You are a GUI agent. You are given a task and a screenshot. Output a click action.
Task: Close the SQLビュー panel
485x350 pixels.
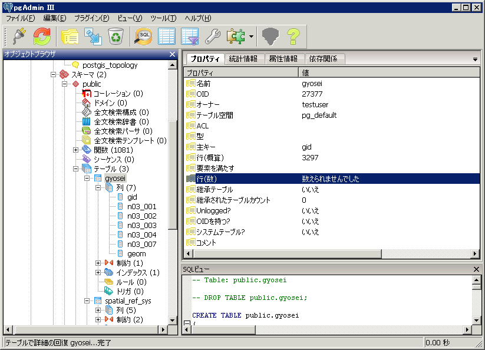coord(477,269)
